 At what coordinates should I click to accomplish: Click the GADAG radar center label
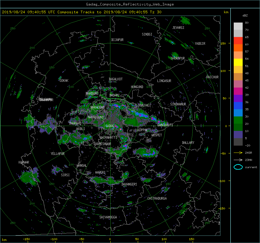coord(110,126)
